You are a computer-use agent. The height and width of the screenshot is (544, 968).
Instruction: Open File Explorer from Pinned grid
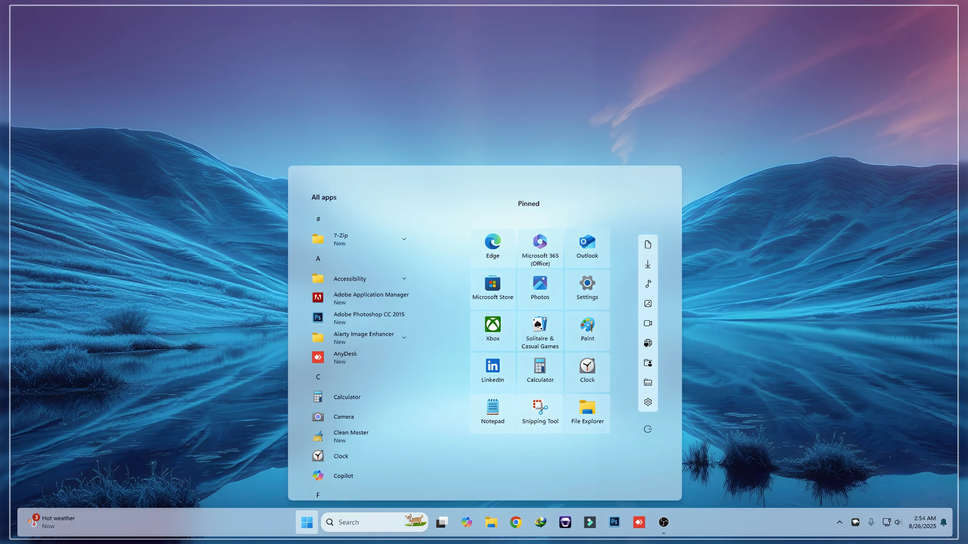click(587, 413)
